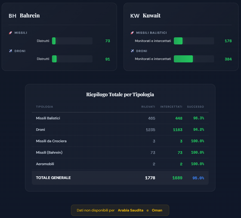Click the 95.0% total success value
Viewport: 241px width, 218px height.
point(198,178)
